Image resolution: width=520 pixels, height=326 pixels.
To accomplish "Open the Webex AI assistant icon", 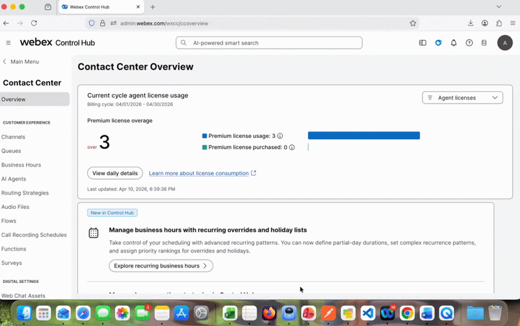I will pos(438,43).
